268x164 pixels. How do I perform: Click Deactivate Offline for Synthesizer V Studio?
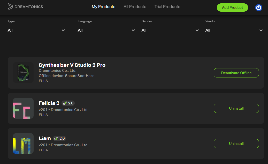[x=236, y=73]
